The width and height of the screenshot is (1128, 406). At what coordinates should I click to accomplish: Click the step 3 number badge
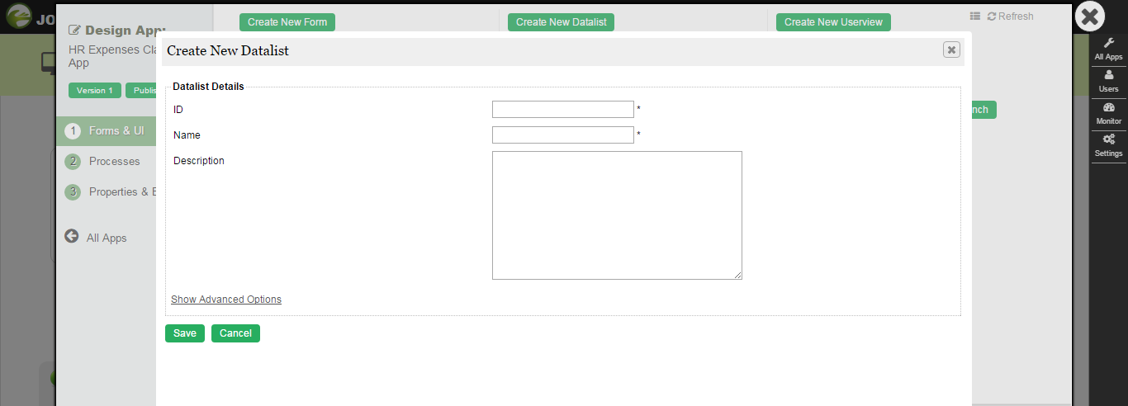(73, 192)
